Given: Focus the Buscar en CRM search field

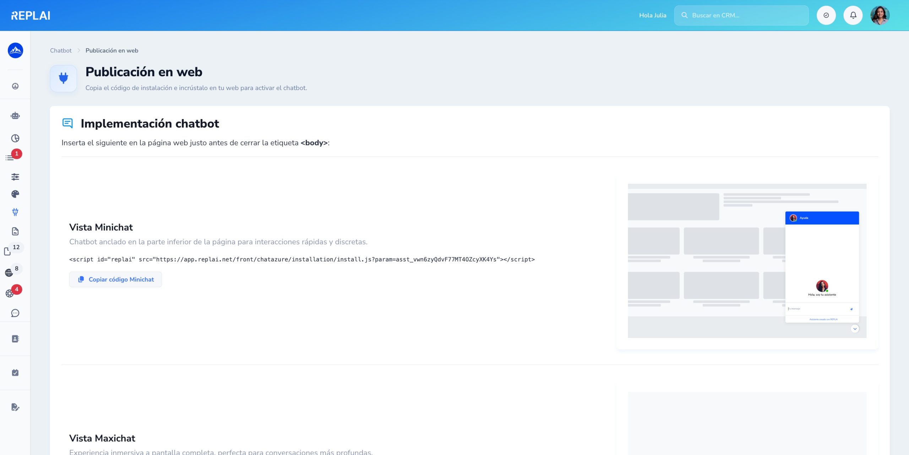Looking at the screenshot, I should 741,15.
